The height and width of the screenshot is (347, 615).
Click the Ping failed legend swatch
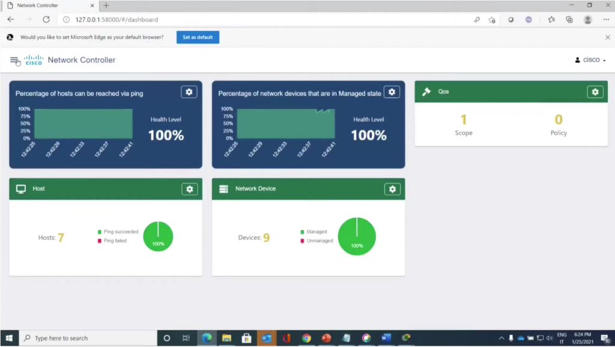click(100, 241)
